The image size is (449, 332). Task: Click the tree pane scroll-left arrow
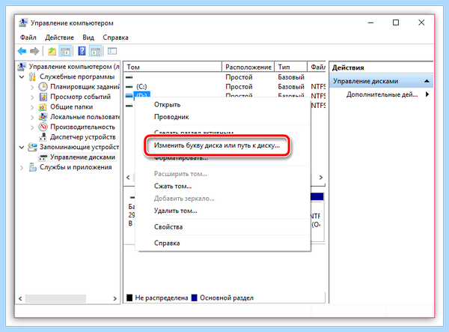20,298
